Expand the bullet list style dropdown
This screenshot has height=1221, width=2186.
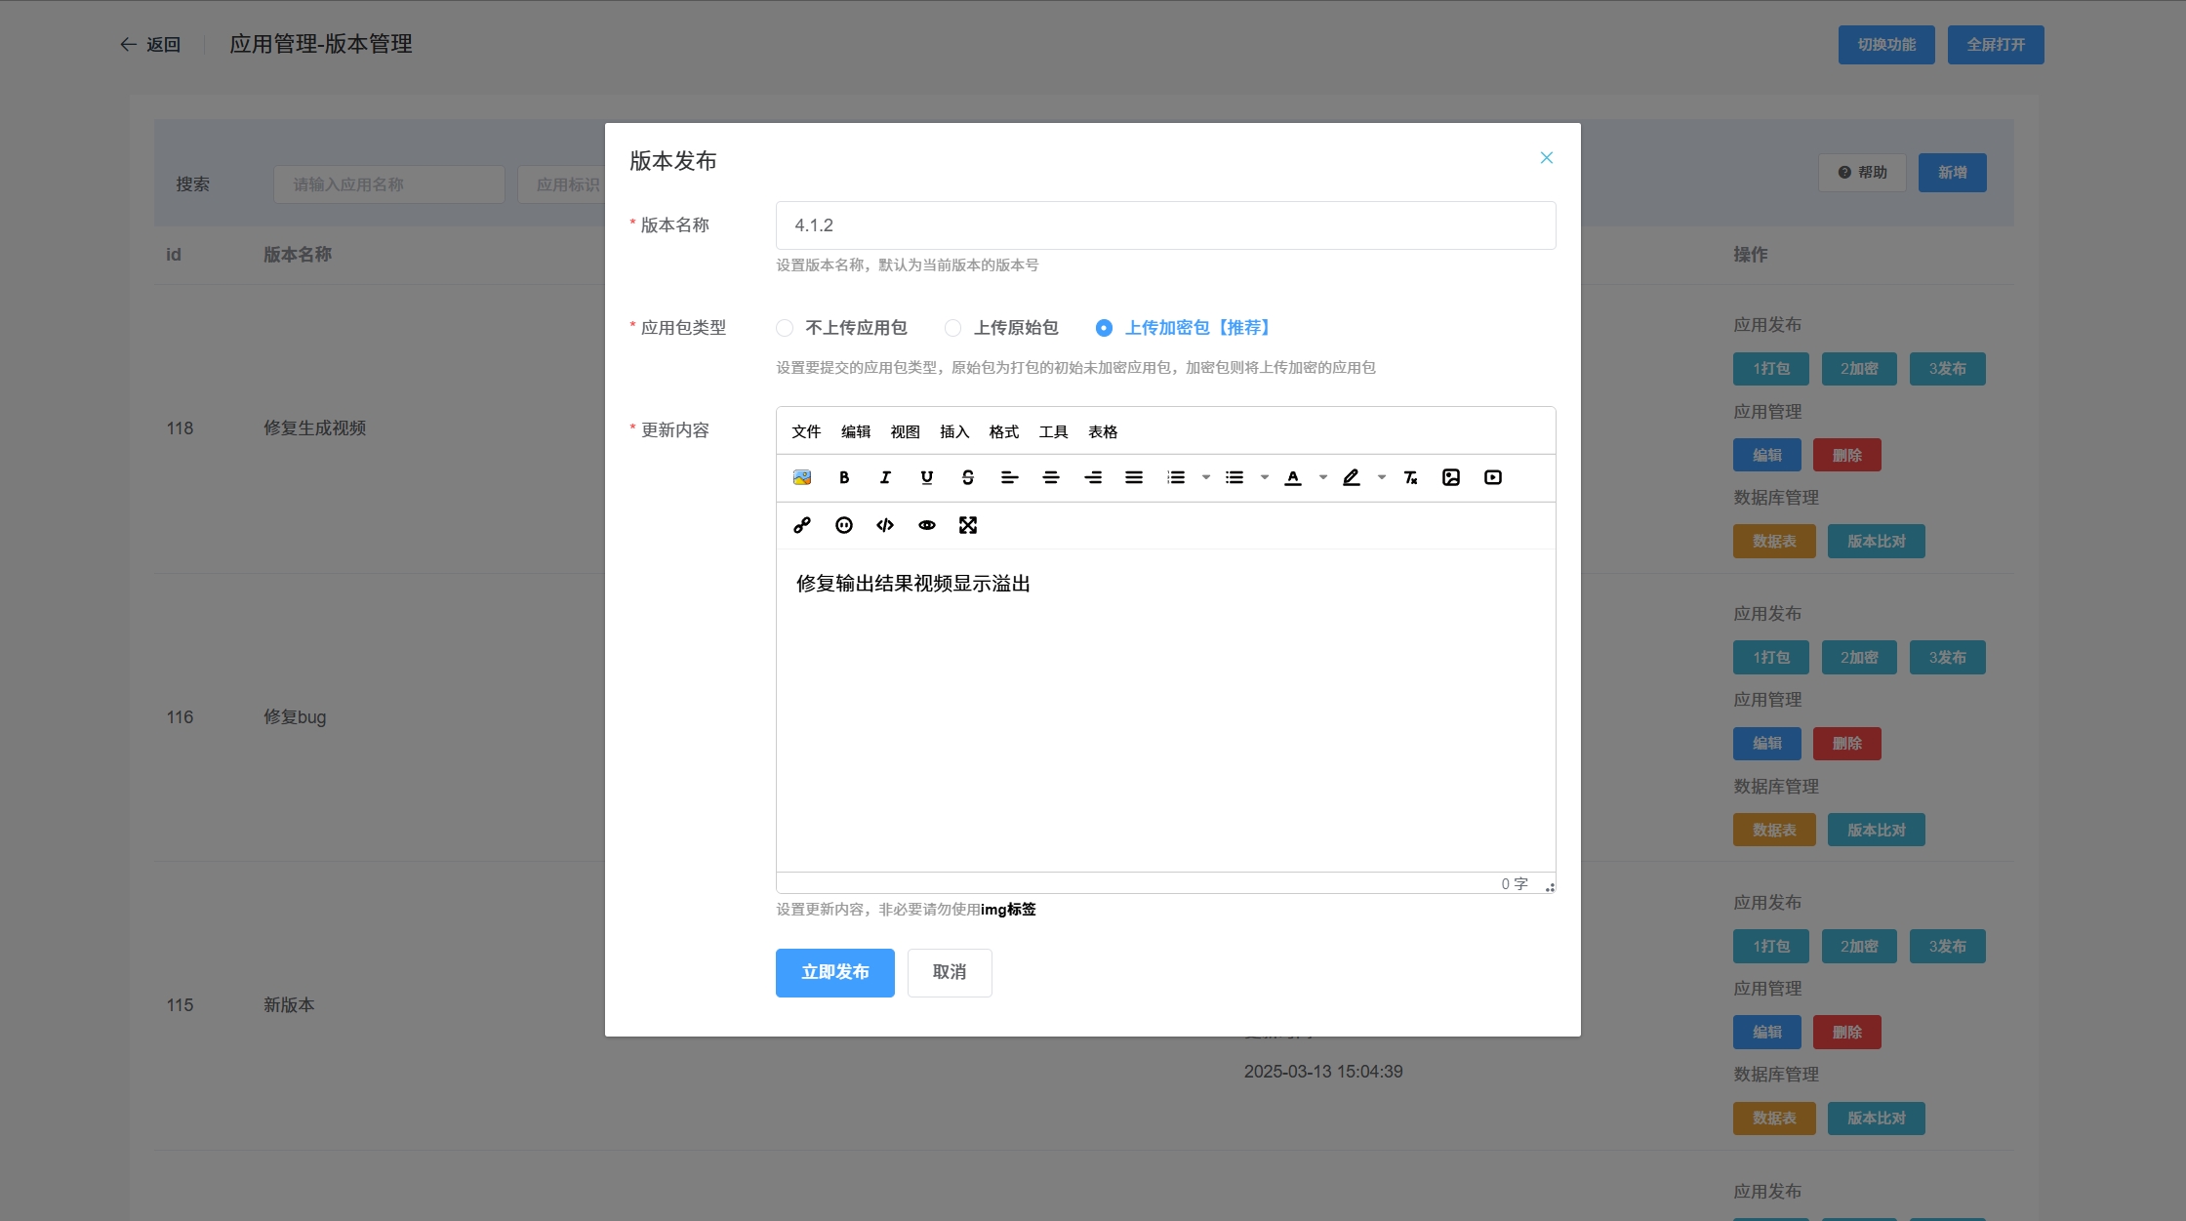(x=1265, y=477)
